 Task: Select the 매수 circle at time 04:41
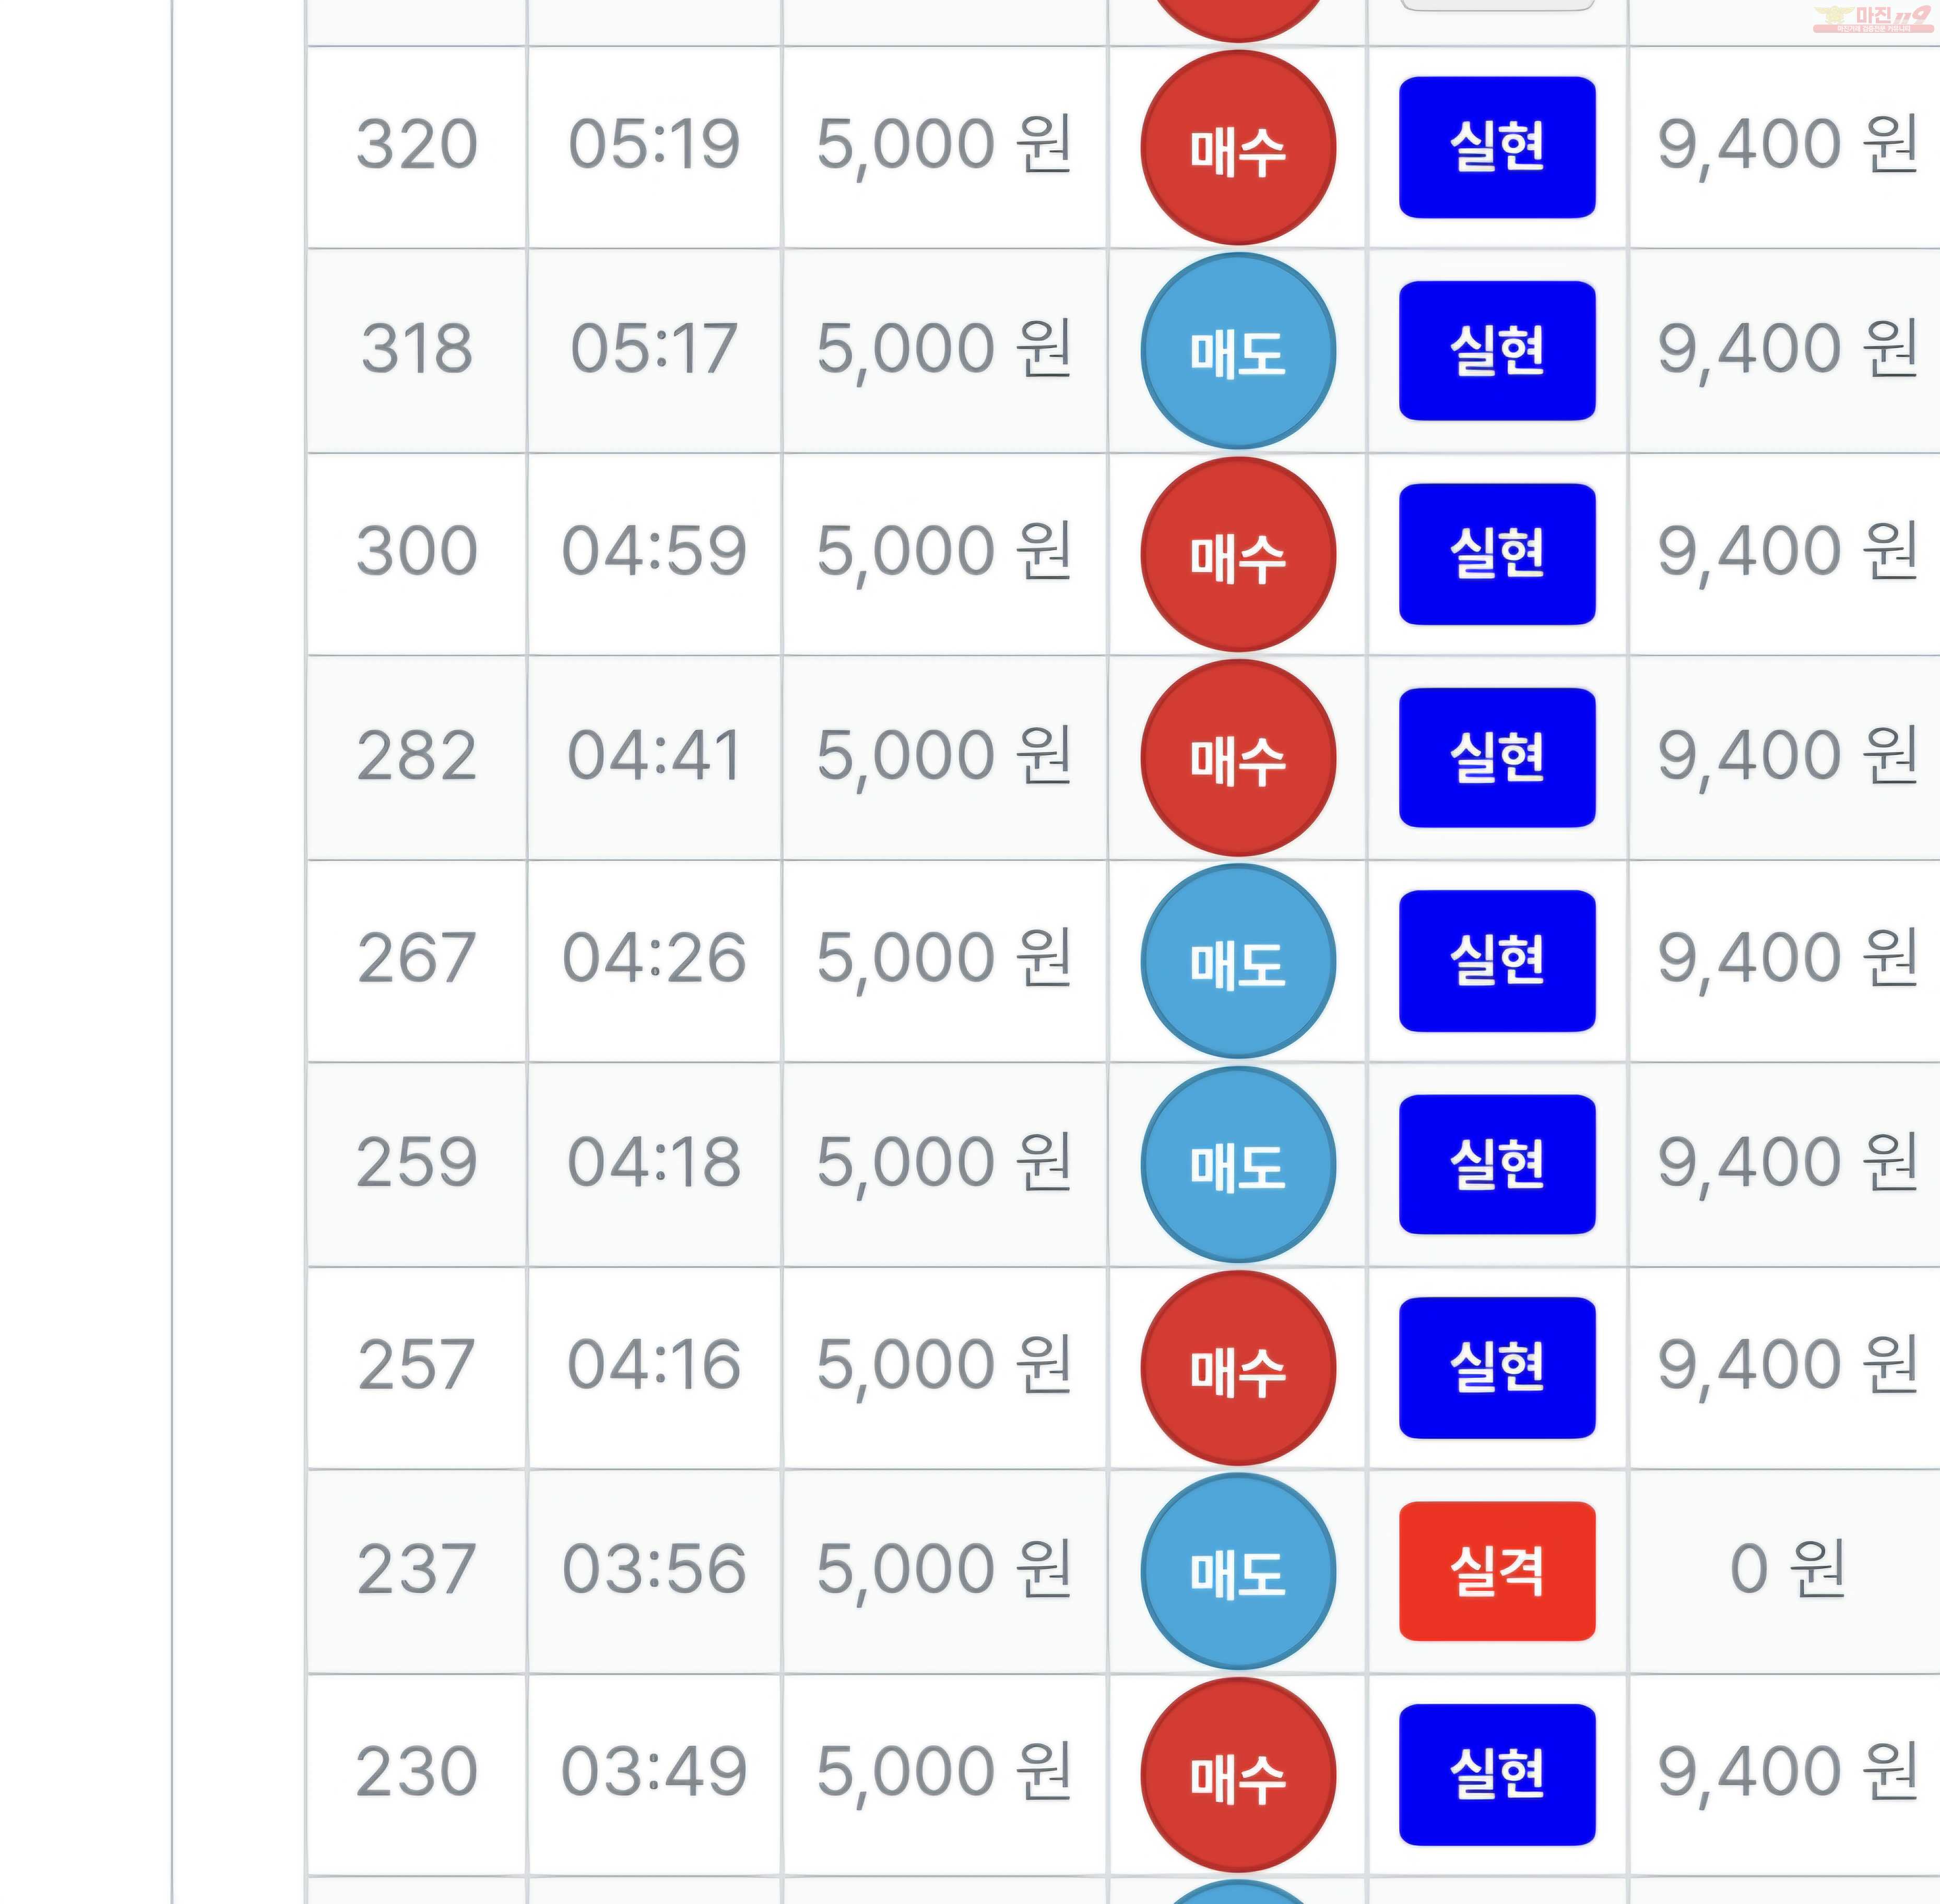click(1238, 758)
